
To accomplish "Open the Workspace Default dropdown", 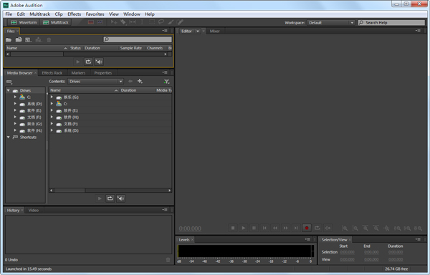I will click(x=331, y=23).
